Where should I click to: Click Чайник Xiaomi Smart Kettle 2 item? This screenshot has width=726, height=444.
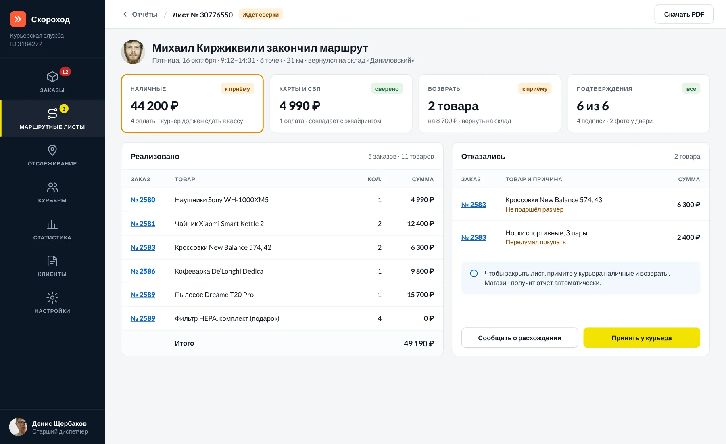[x=219, y=224]
